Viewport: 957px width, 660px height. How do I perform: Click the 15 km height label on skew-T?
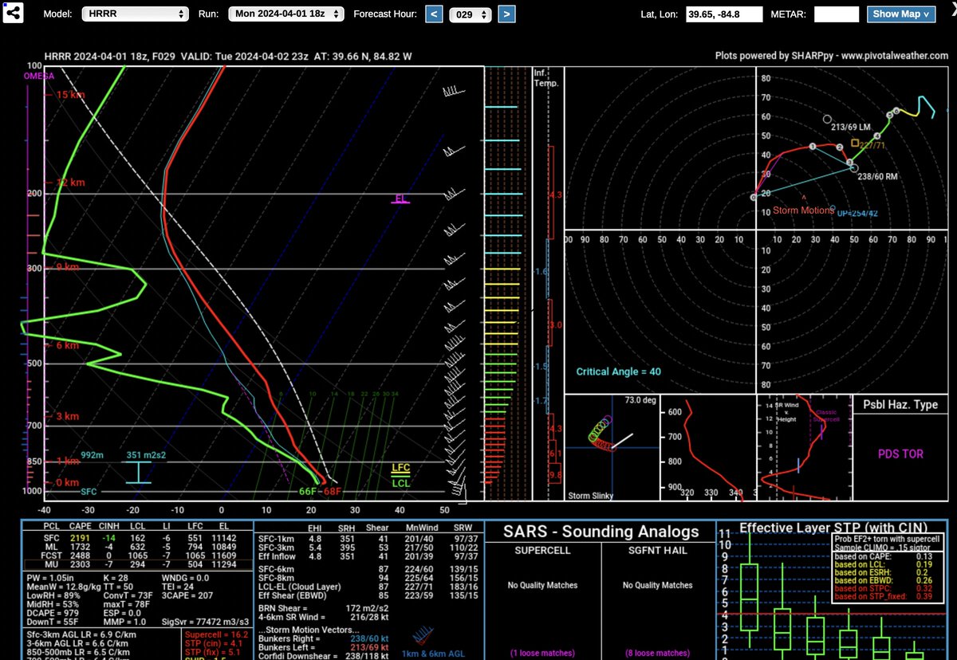click(71, 95)
